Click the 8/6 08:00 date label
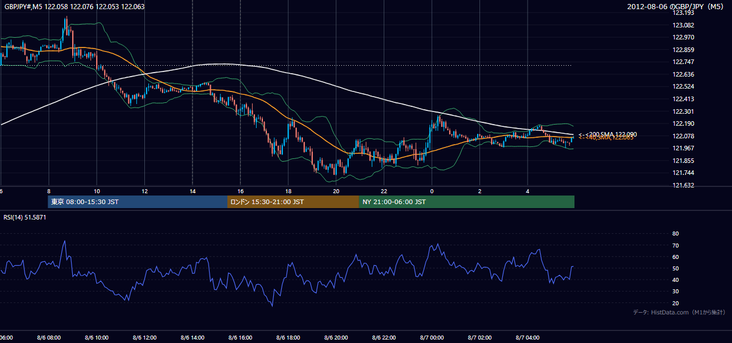 (49, 338)
